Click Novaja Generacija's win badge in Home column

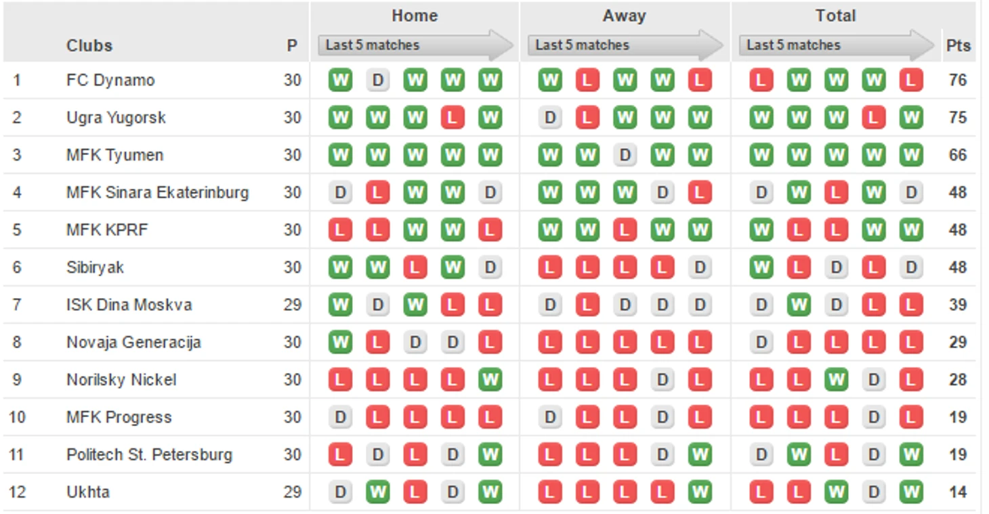click(x=340, y=343)
